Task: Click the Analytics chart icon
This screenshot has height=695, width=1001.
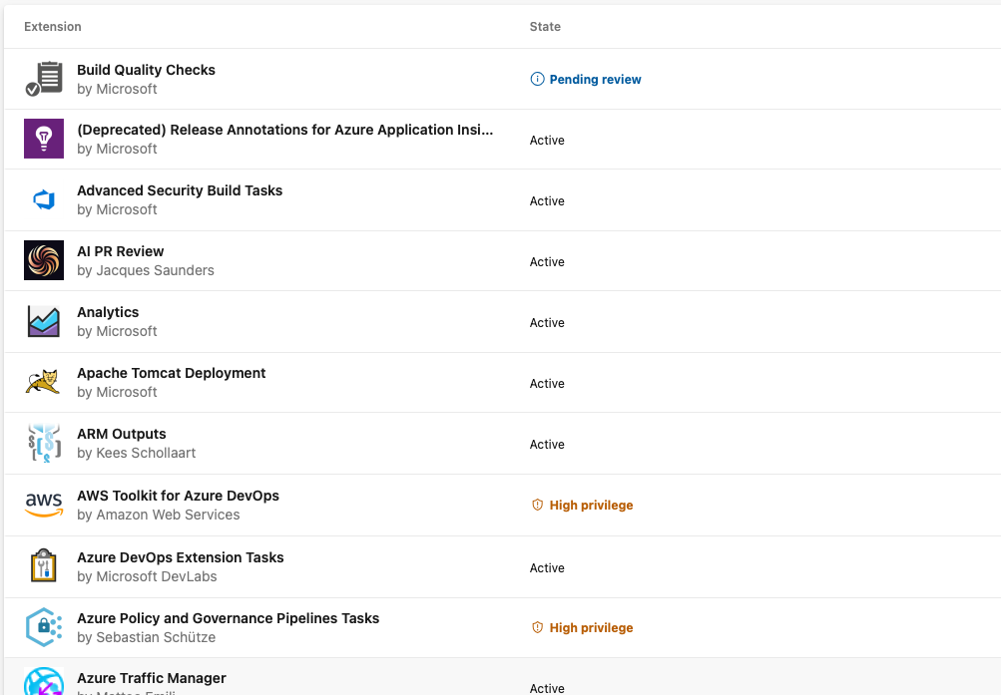Action: tap(43, 321)
